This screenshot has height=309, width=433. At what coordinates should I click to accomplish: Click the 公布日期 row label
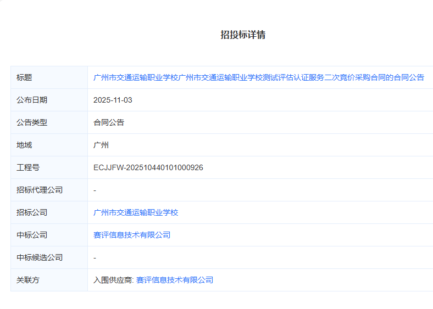click(x=32, y=100)
